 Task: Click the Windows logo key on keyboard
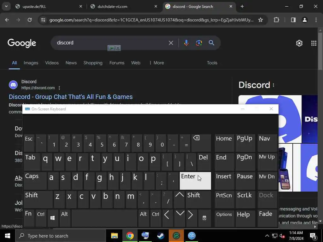tap(53, 218)
